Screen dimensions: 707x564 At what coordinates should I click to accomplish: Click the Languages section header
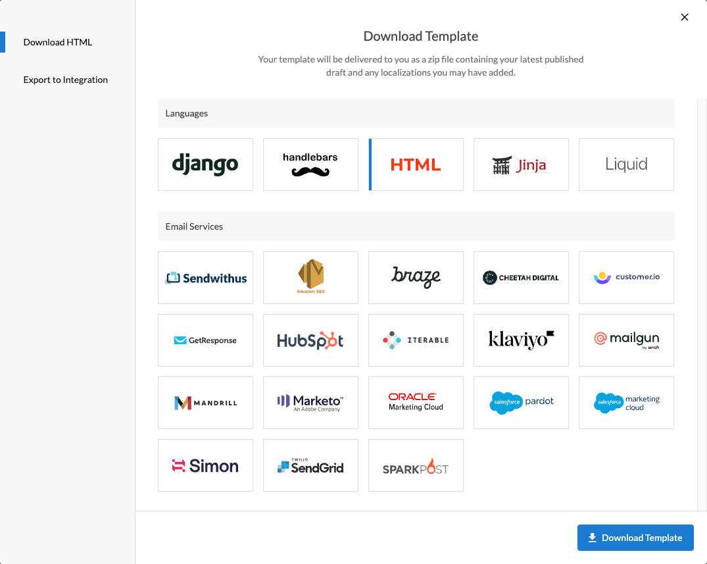point(416,113)
